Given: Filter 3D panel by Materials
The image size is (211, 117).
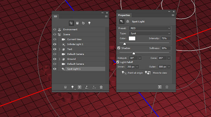Looking at the screenshot, I should pos(83,23).
